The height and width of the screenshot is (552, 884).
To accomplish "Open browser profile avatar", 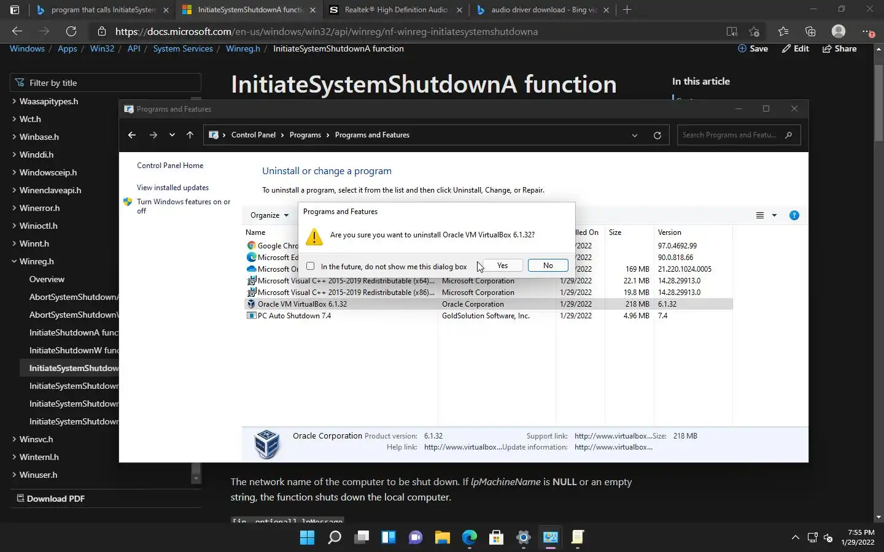I will click(x=839, y=31).
